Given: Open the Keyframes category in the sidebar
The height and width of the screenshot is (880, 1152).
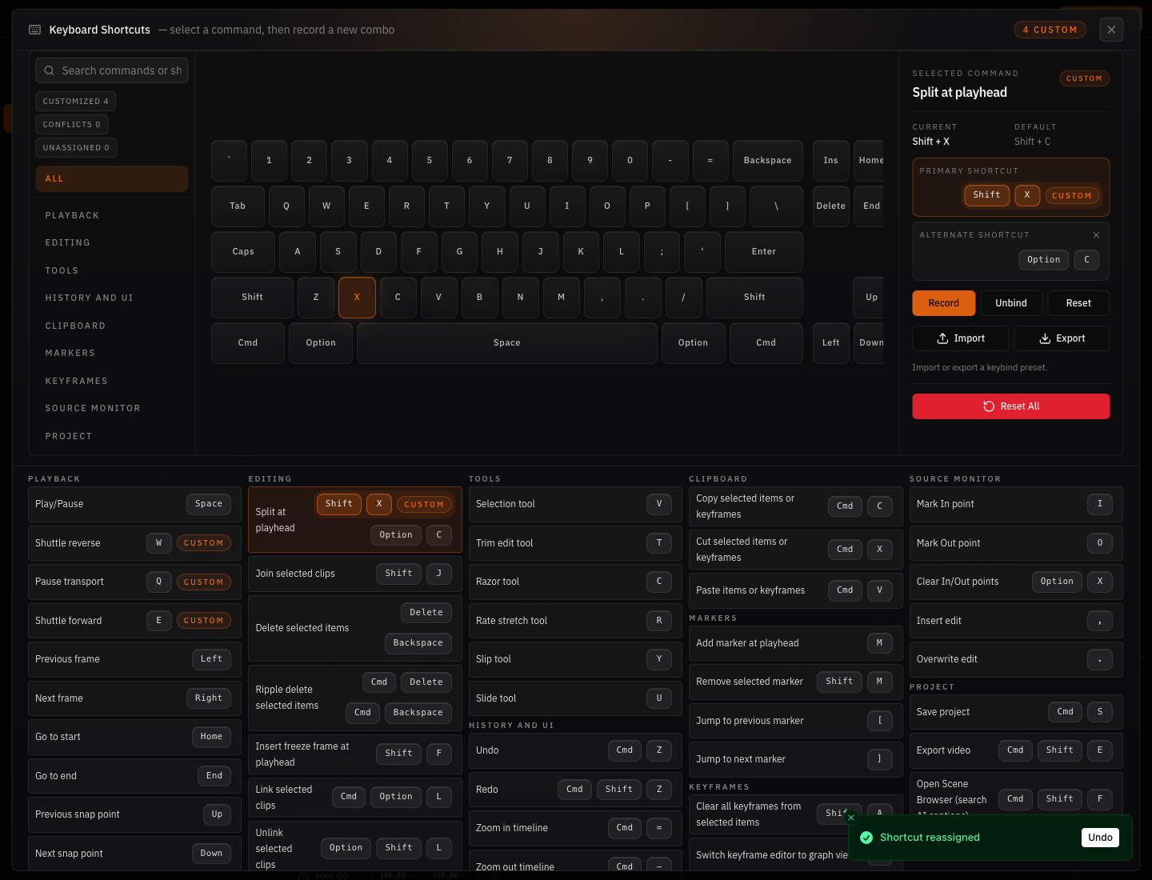Looking at the screenshot, I should point(112,381).
